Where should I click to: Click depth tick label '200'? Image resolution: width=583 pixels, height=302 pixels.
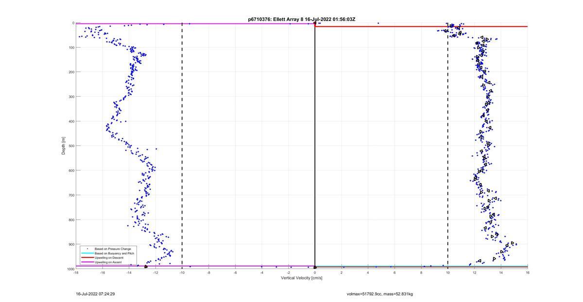coord(71,72)
